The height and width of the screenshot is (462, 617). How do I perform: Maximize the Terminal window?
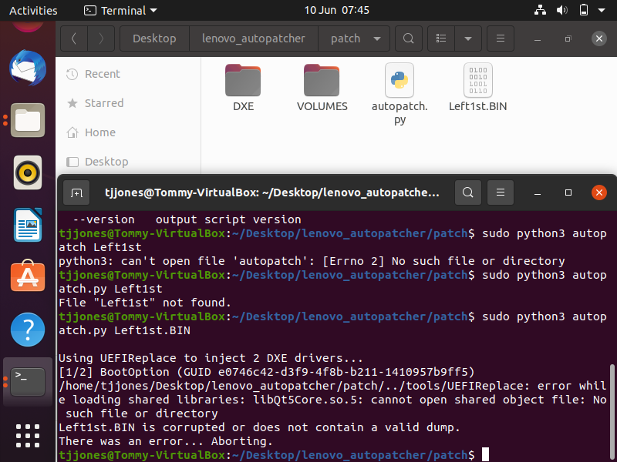tap(568, 192)
